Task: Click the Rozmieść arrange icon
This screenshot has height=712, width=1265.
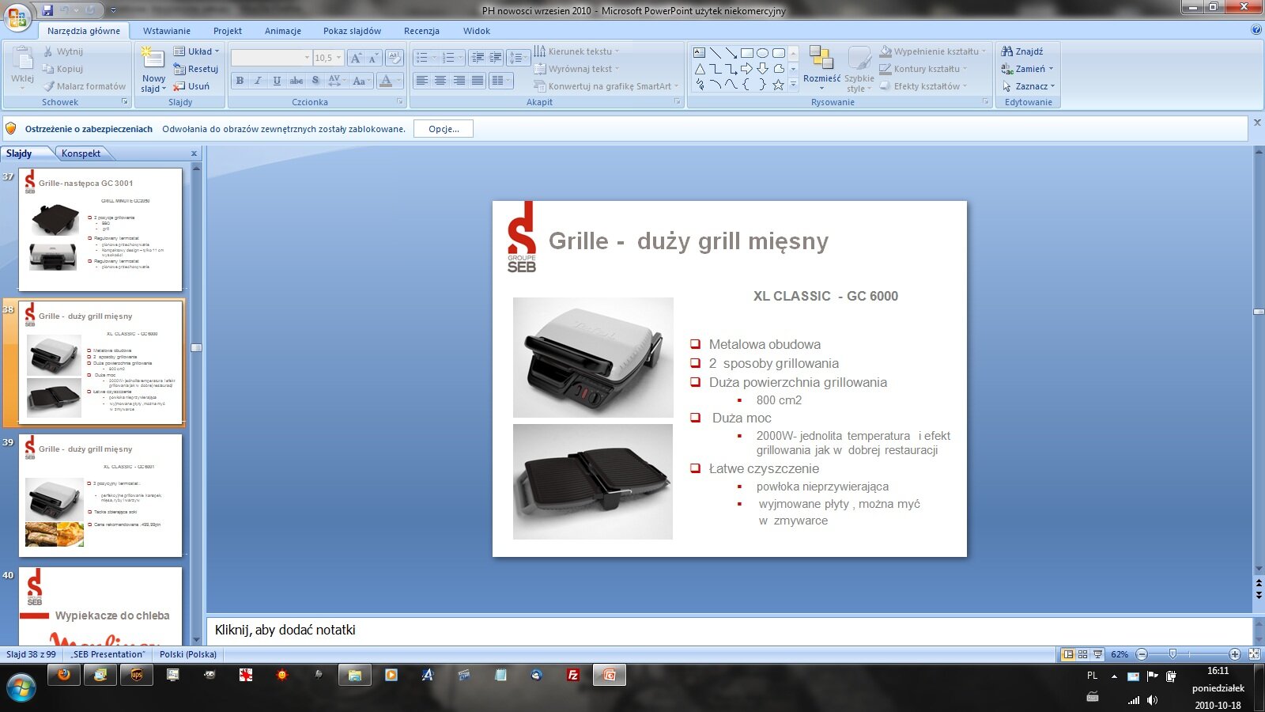Action: pyautogui.click(x=821, y=59)
